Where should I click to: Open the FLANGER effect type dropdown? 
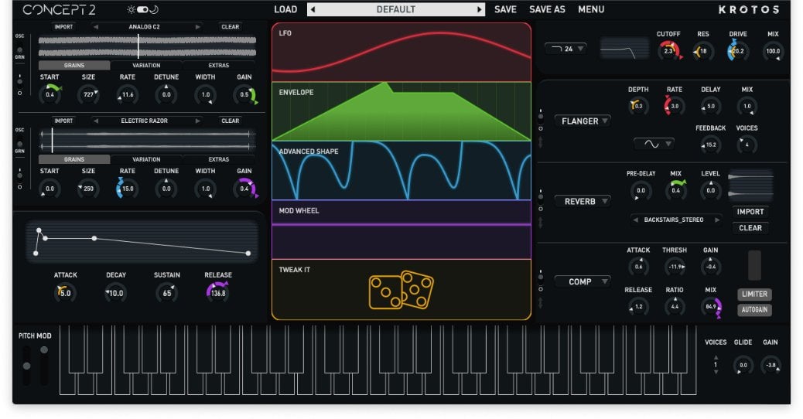click(x=582, y=121)
